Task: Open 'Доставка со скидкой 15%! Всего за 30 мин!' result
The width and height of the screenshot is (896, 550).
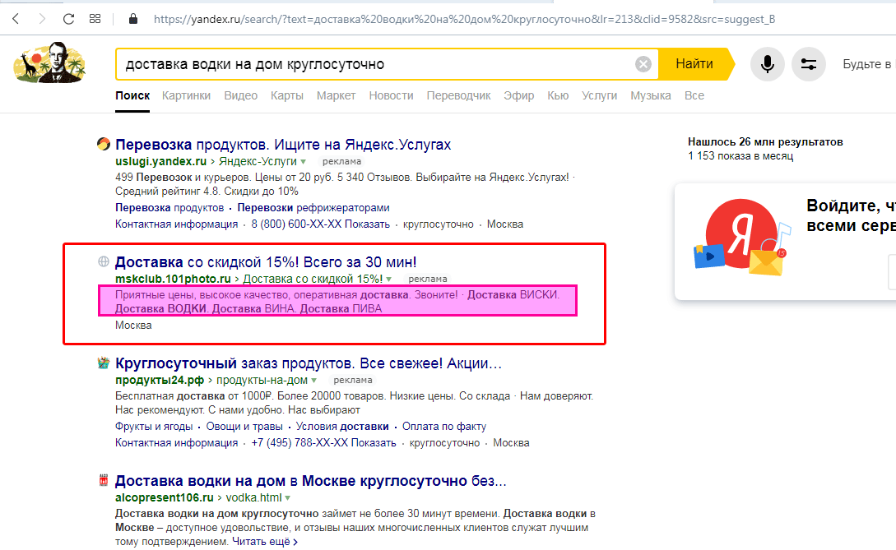Action: pyautogui.click(x=266, y=262)
